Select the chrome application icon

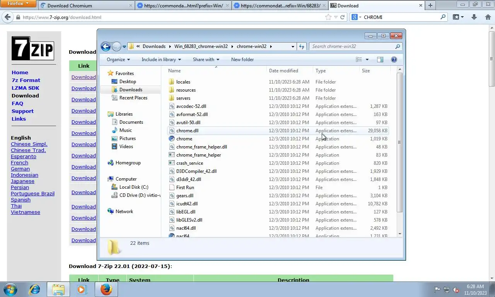(172, 139)
